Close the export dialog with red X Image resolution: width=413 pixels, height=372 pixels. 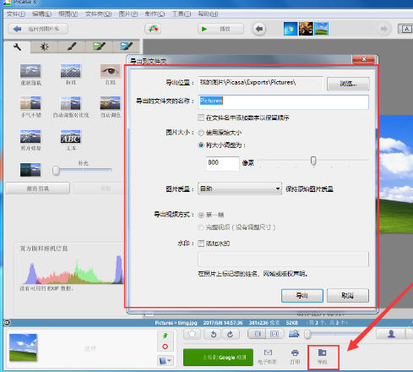[363, 59]
